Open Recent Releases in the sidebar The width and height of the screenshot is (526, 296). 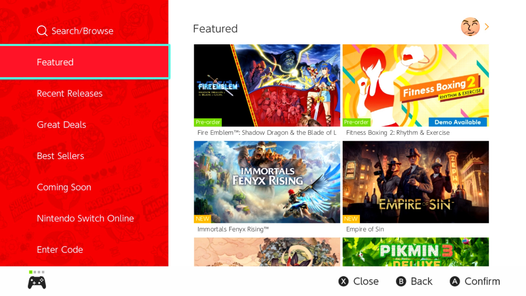[x=84, y=93]
